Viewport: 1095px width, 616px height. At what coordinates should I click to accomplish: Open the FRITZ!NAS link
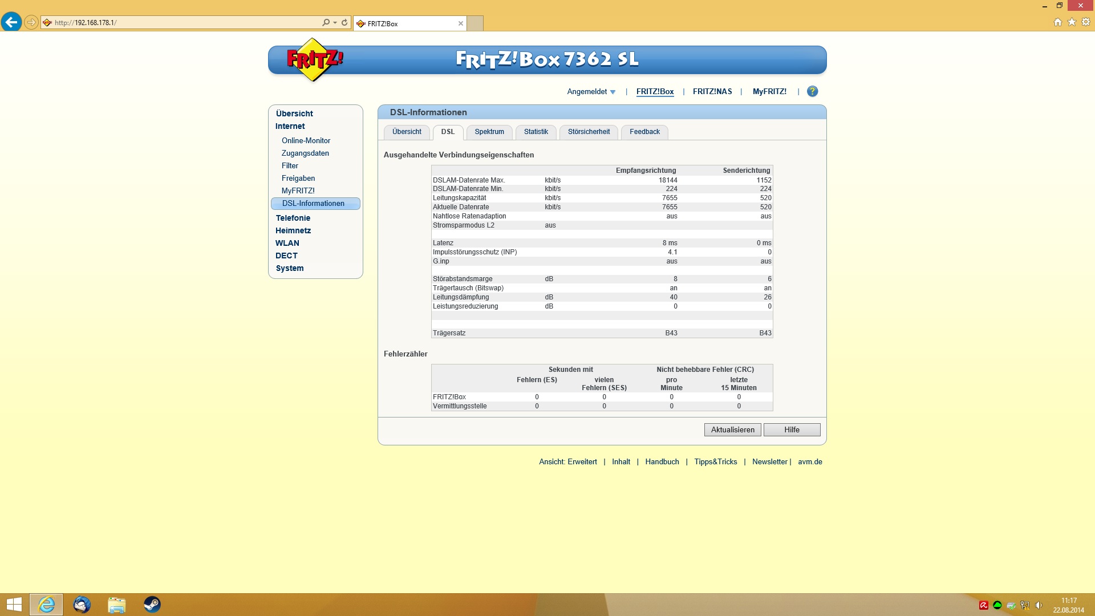tap(712, 92)
